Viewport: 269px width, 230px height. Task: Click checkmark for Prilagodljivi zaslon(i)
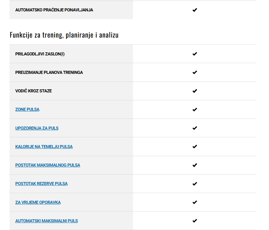pyautogui.click(x=195, y=54)
